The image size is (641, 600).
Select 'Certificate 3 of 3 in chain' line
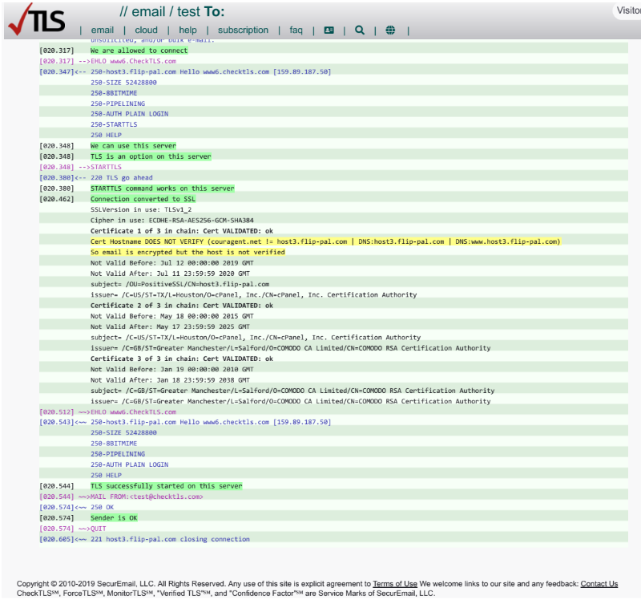[x=182, y=359]
